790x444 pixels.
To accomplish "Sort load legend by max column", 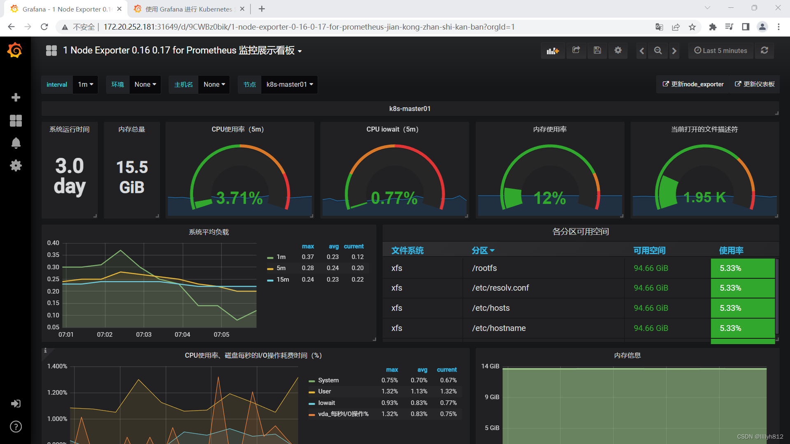I will (308, 246).
